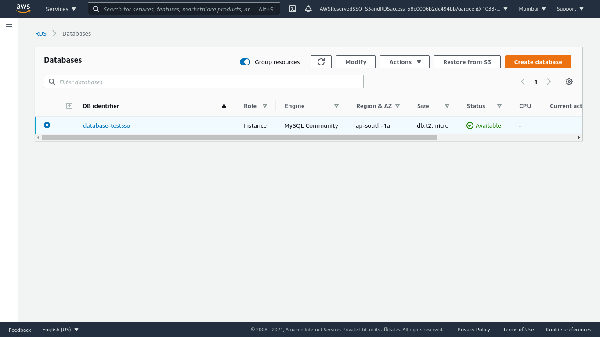Click the Filter databases search field

click(x=204, y=82)
